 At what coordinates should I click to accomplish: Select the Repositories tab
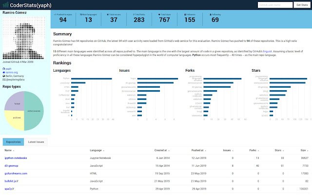tap(13, 142)
